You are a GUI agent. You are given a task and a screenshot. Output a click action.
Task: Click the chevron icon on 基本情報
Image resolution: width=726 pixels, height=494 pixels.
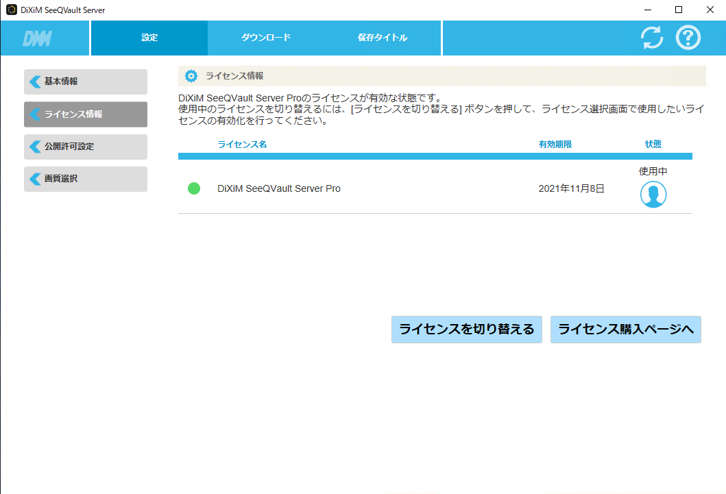click(35, 82)
